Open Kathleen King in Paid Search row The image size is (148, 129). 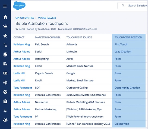22,44
